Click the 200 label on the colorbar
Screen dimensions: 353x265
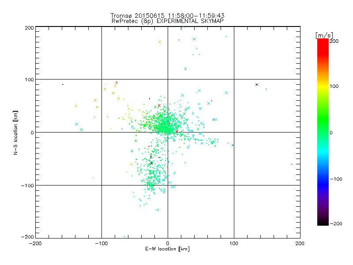(334, 41)
